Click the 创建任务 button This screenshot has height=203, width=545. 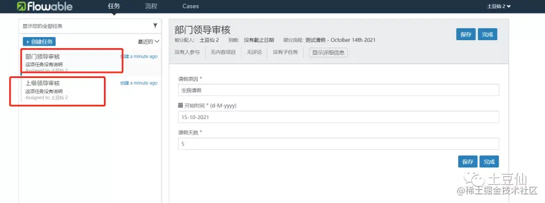(x=39, y=42)
